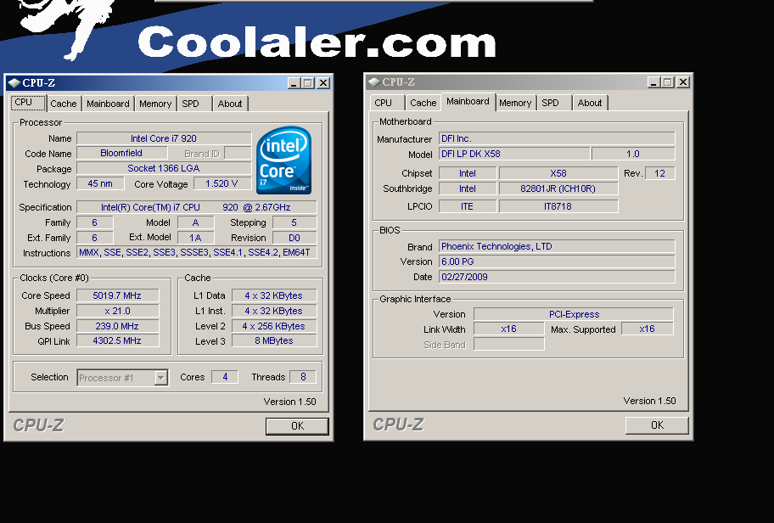This screenshot has height=523, width=774.
Task: Click the Package value 'Socket 1366 LGA'
Action: [164, 168]
